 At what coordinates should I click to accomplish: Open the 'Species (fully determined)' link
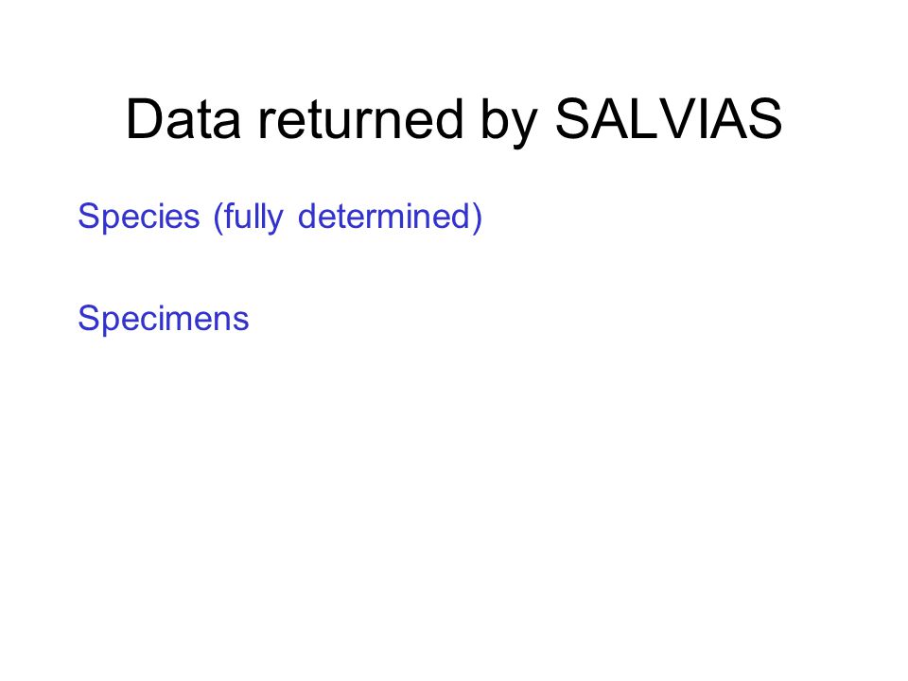(280, 218)
